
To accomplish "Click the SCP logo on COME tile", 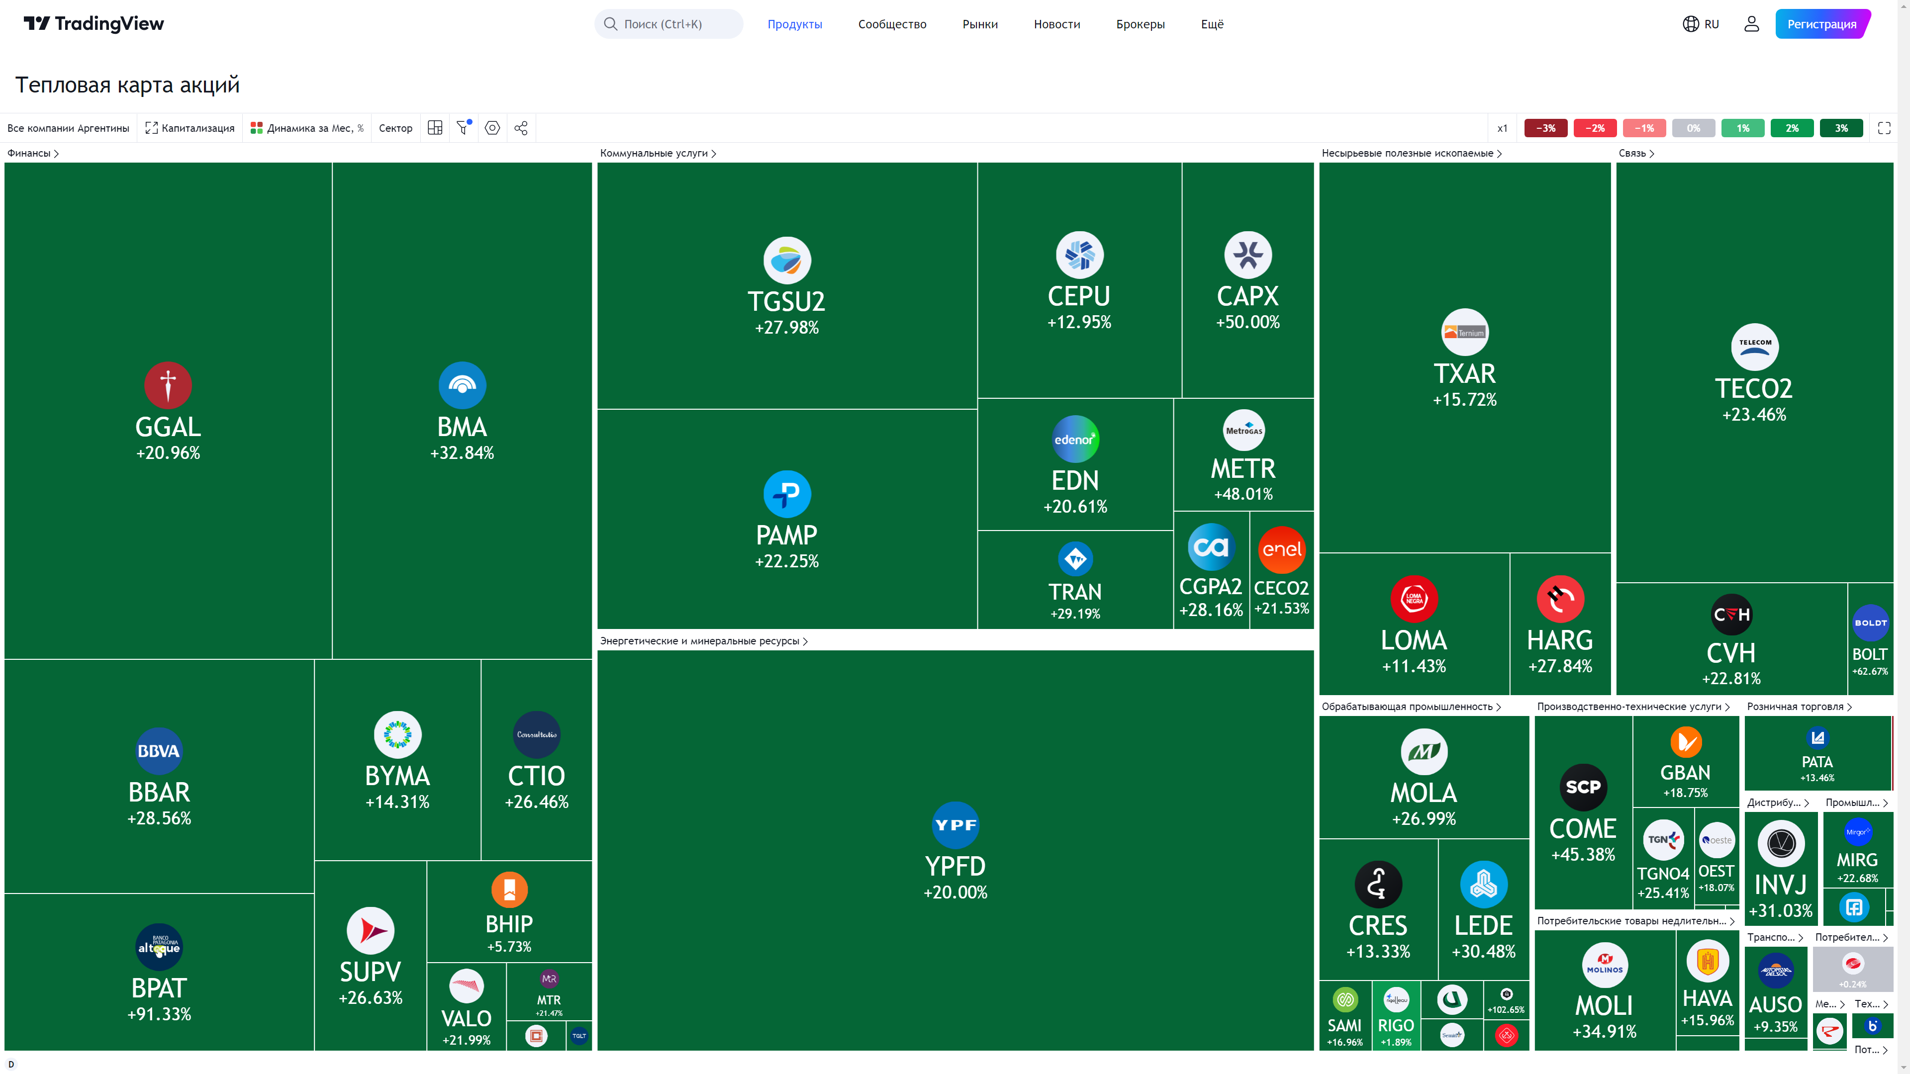I will coord(1583,787).
